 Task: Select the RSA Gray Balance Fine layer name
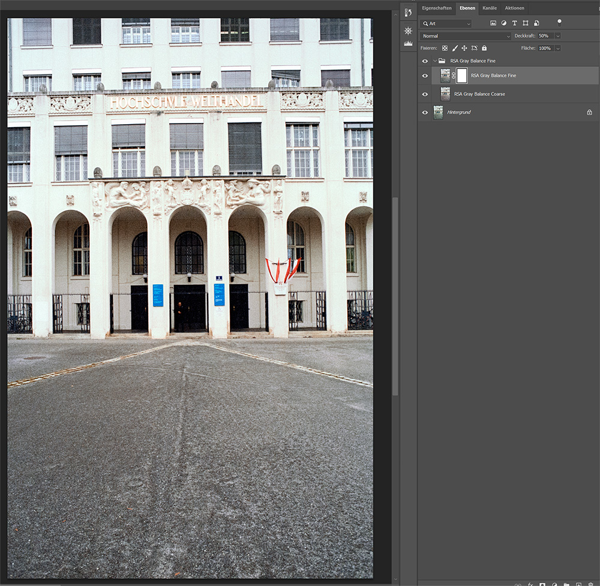click(493, 76)
